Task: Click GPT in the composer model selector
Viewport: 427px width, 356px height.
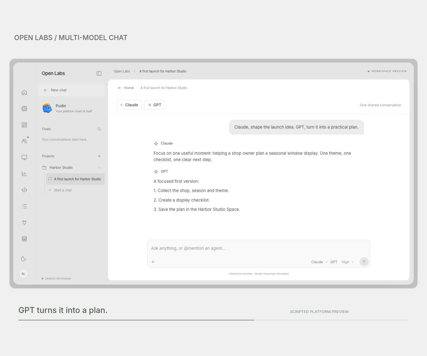Action: [x=334, y=262]
